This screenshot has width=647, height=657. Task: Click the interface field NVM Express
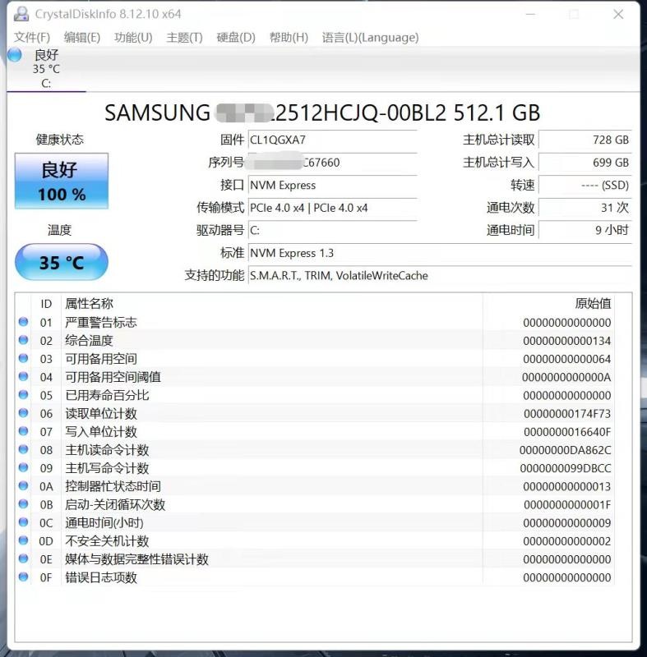click(332, 186)
